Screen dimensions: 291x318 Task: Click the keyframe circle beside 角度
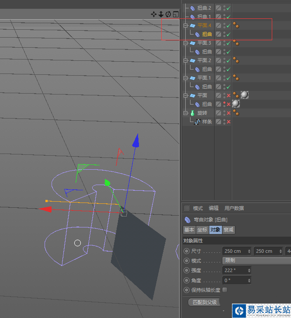(187, 280)
